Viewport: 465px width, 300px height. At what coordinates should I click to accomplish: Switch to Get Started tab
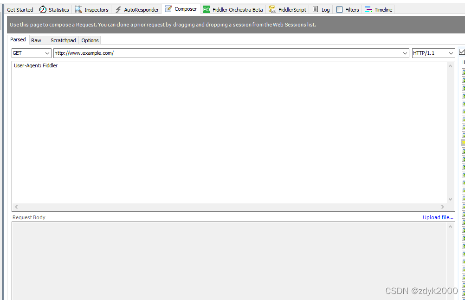click(20, 9)
